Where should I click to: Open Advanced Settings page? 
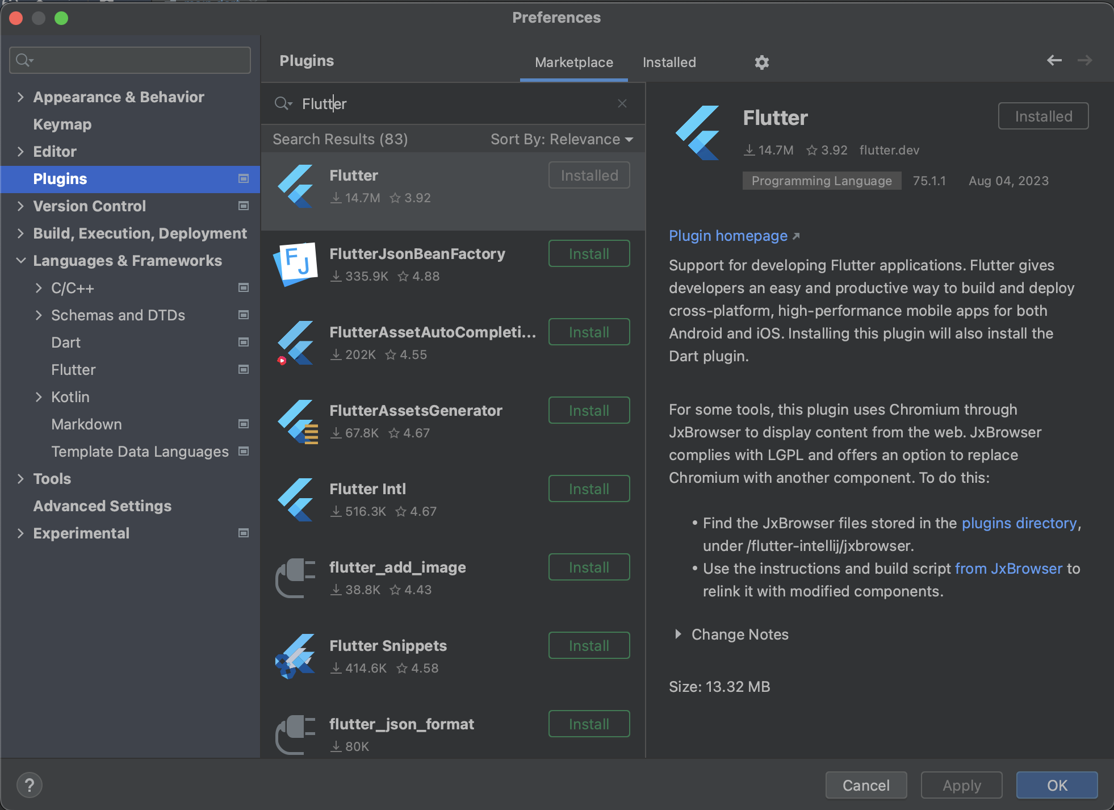102,506
